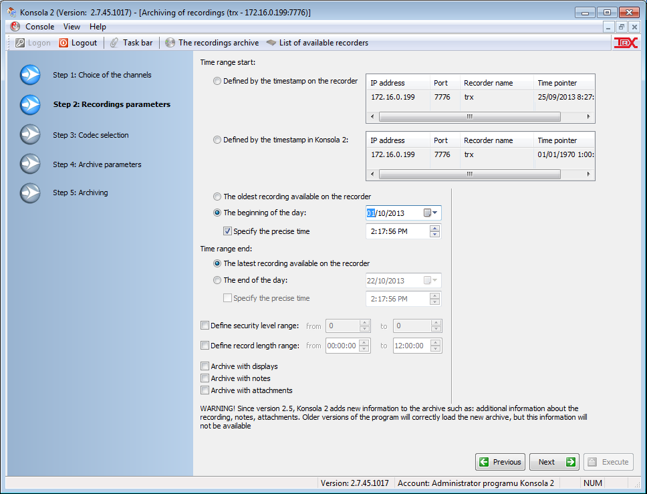Image resolution: width=647 pixels, height=494 pixels.
Task: Click the red Console menu icon
Action: coord(15,27)
